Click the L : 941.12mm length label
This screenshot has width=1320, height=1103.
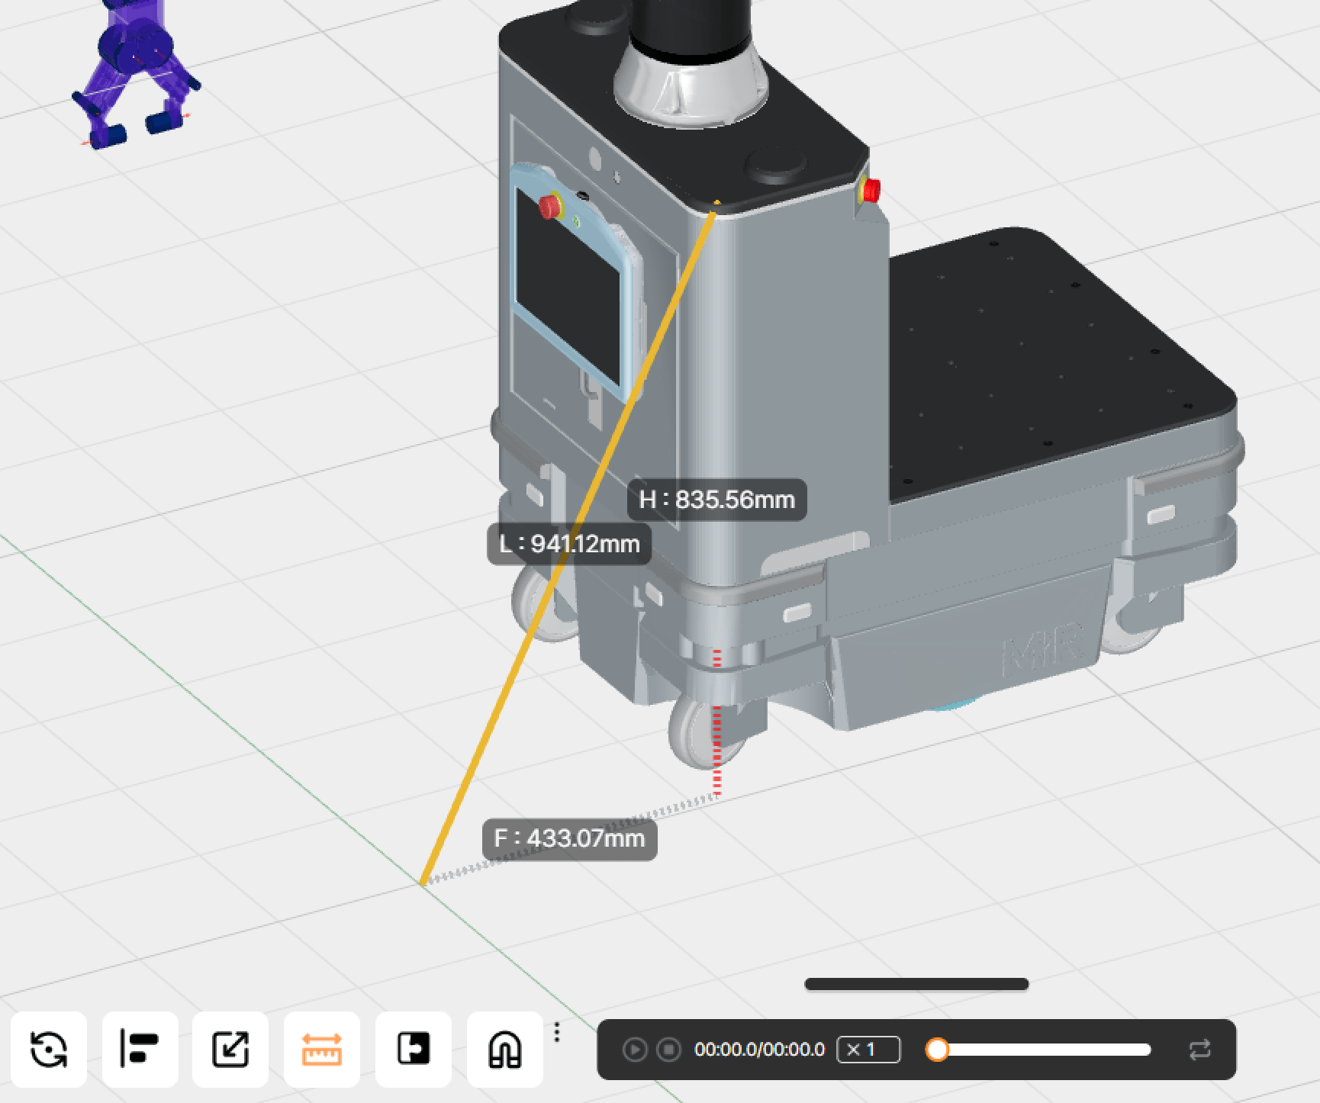pyautogui.click(x=569, y=544)
